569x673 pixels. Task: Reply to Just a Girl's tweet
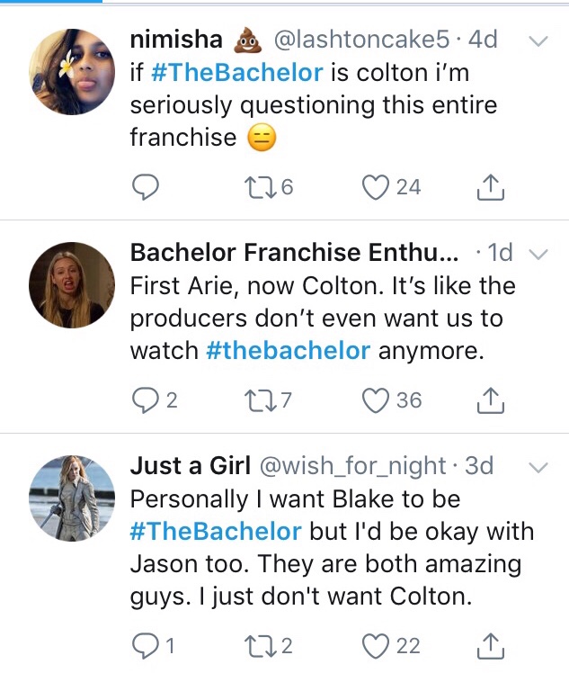[x=146, y=645]
